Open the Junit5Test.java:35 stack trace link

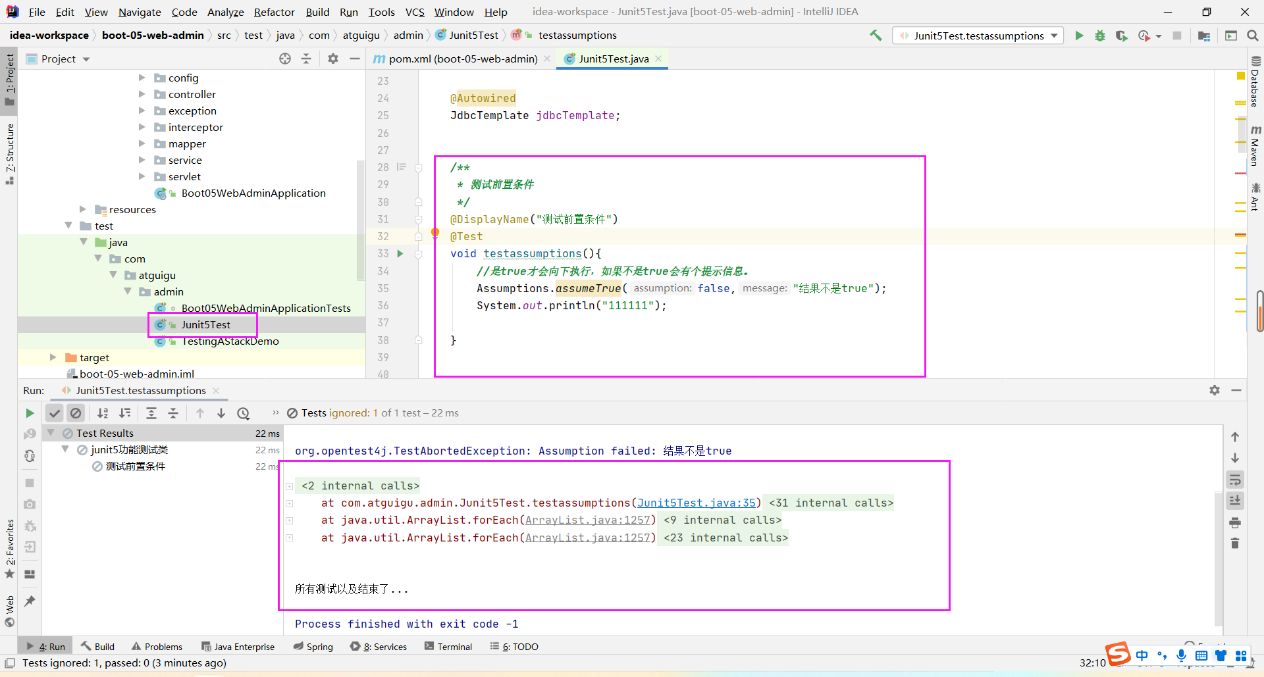(697, 503)
